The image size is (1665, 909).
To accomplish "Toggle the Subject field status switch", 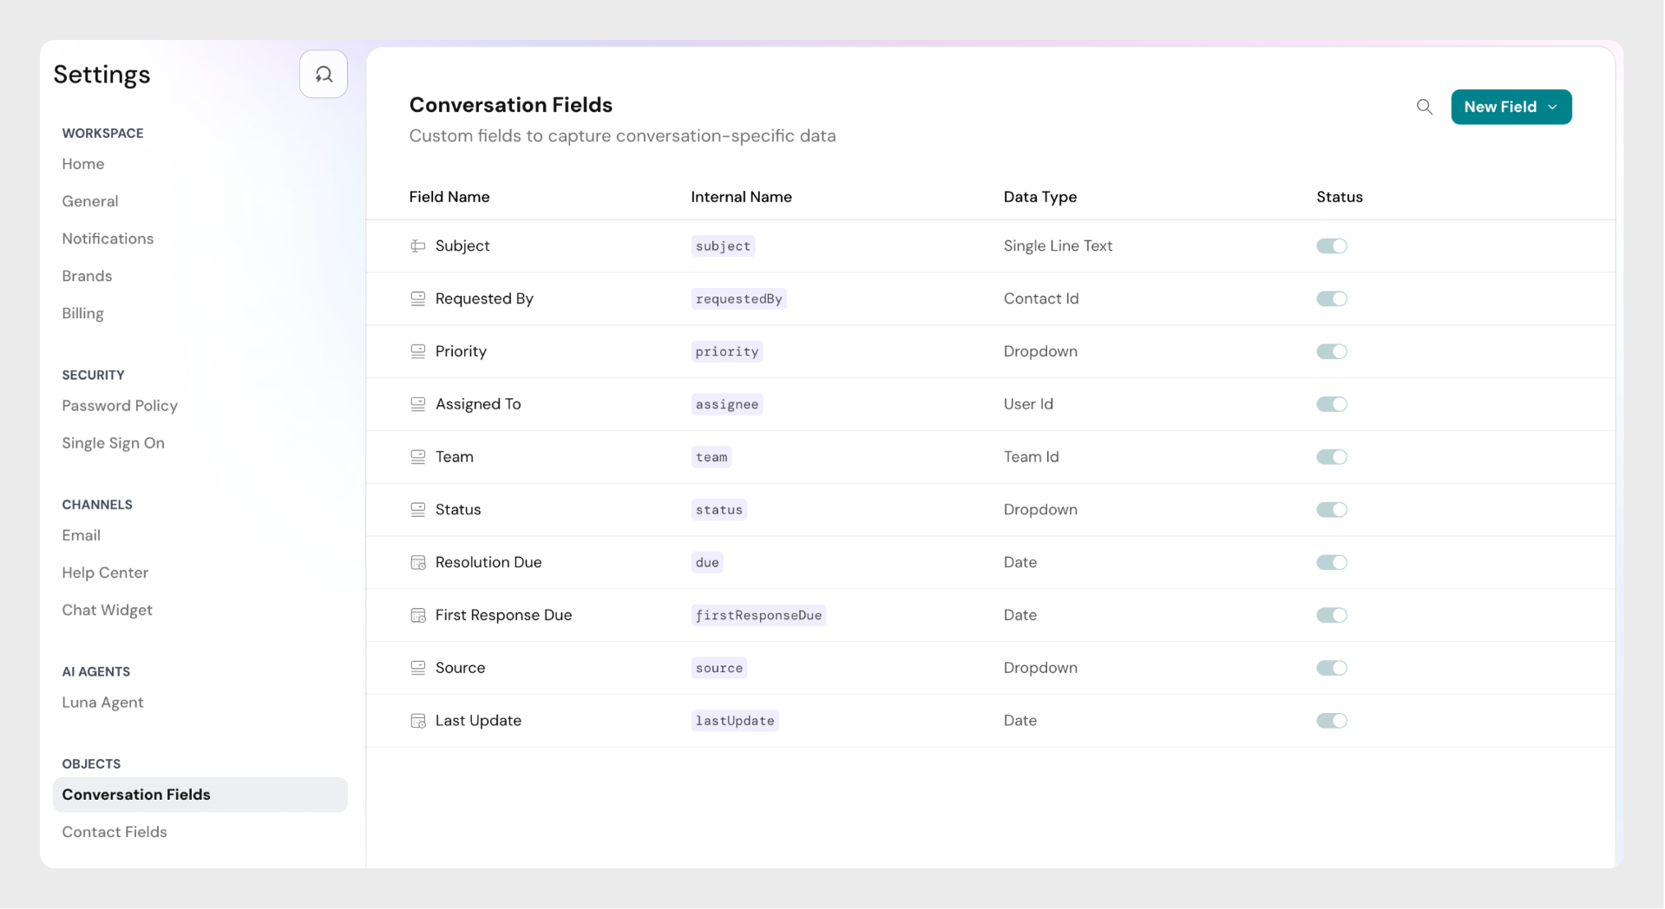I will (1331, 246).
